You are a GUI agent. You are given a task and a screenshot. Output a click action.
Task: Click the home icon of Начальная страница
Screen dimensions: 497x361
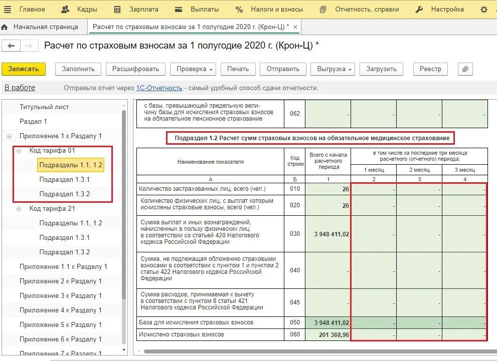click(x=5, y=27)
